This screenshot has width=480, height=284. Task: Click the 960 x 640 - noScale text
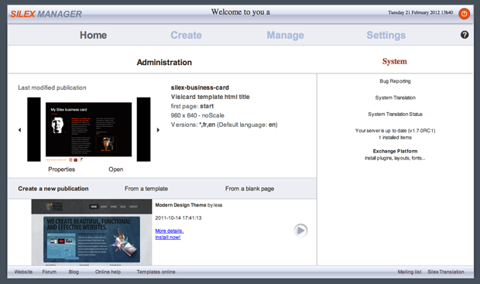(x=197, y=115)
